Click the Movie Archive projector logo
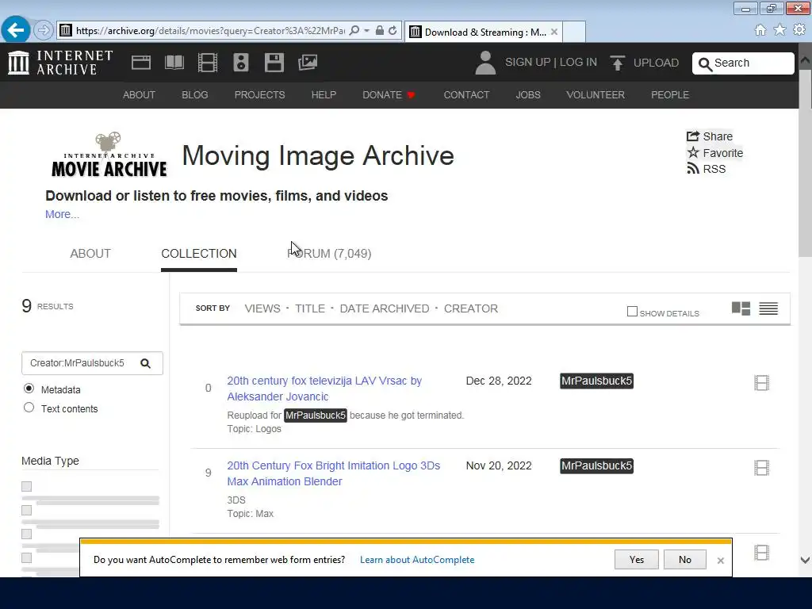The width and height of the screenshot is (812, 609). point(109,155)
